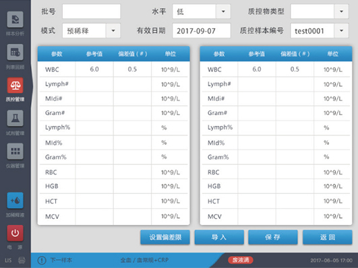Image resolution: width=358 pixels, height=268 pixels.
Task: Click the LIS indicator in bottom corner
Action: coord(8,260)
